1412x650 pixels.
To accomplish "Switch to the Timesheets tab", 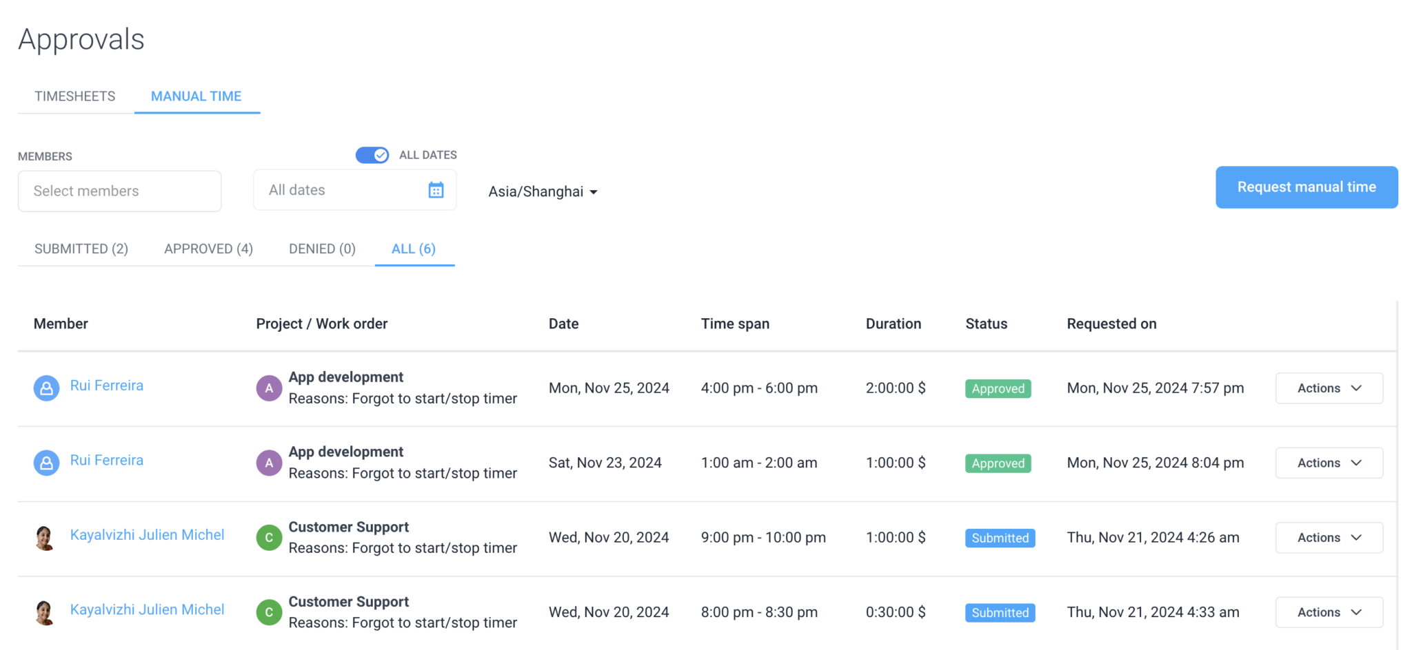I will tap(74, 96).
